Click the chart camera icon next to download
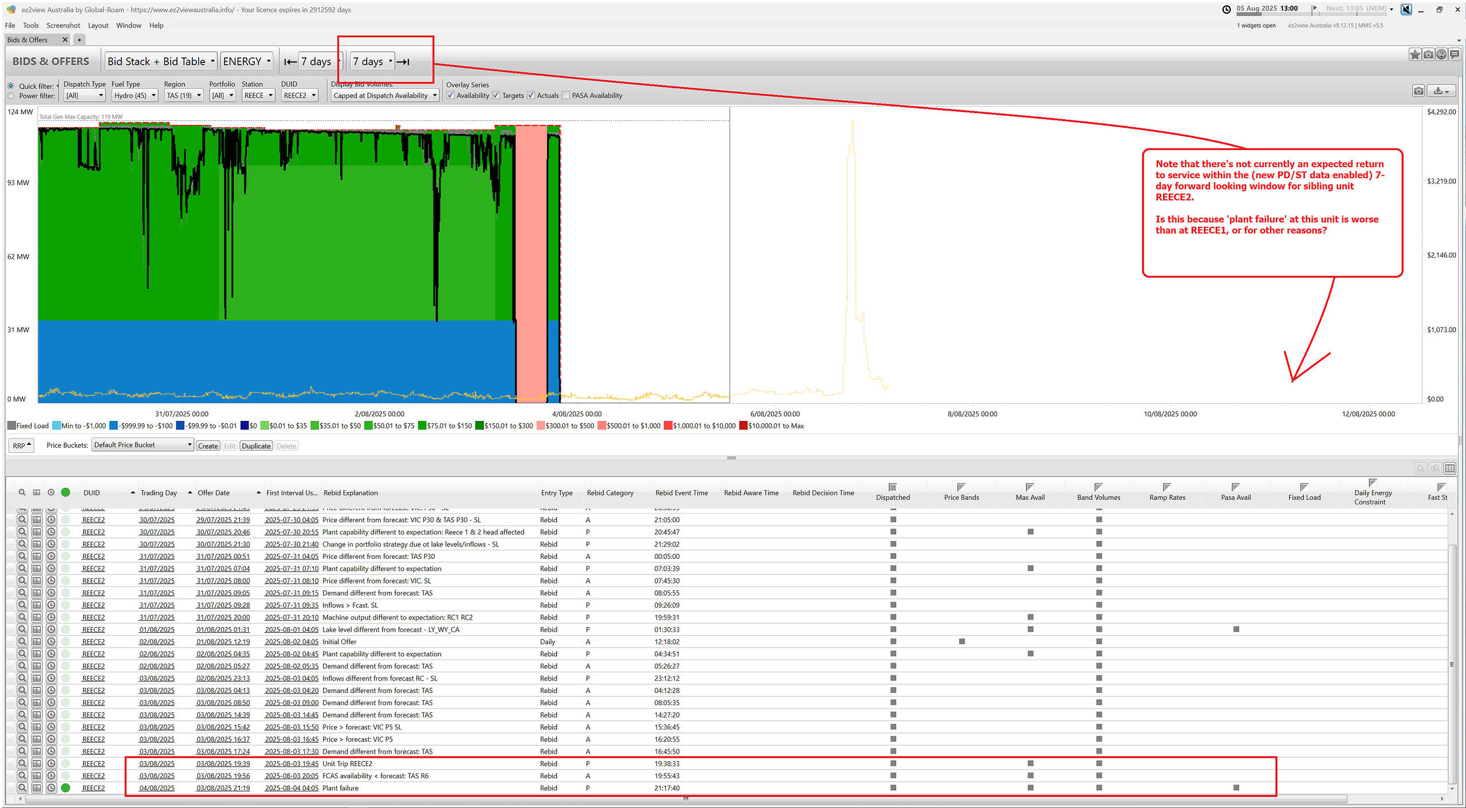 pyautogui.click(x=1418, y=91)
